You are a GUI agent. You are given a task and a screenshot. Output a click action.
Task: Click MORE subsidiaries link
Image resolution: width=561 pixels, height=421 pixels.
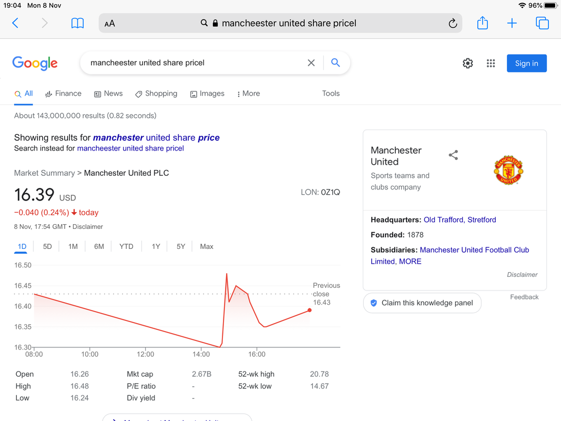pyautogui.click(x=410, y=262)
